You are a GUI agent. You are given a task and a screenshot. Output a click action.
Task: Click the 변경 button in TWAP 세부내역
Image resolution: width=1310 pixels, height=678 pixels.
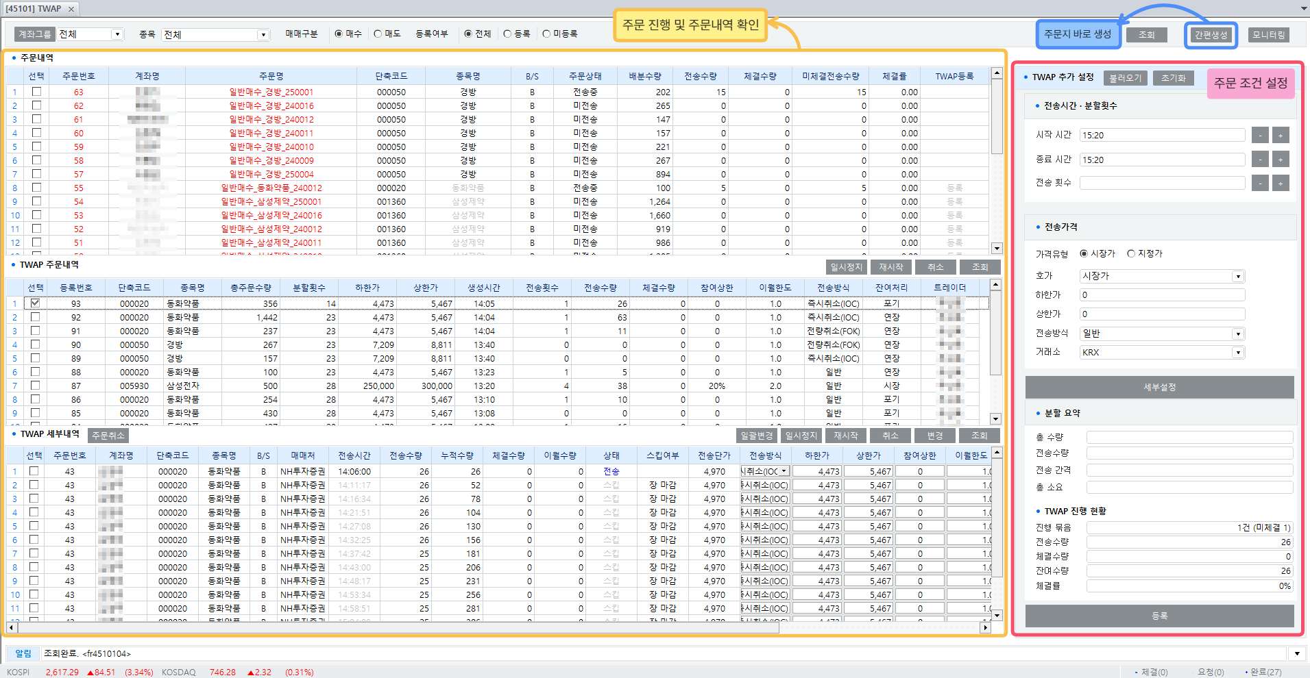pyautogui.click(x=935, y=436)
